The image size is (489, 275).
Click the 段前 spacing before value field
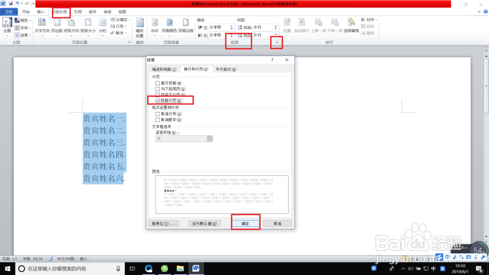click(x=264, y=27)
